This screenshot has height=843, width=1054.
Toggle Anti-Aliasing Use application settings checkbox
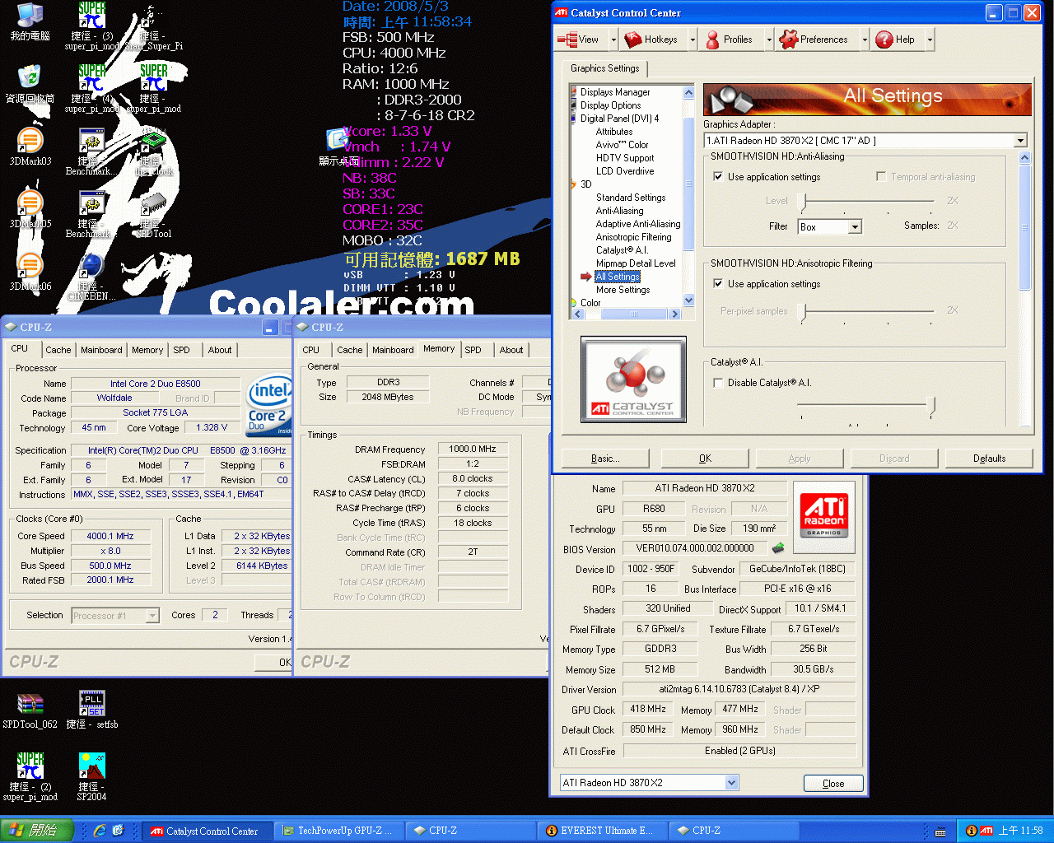click(x=718, y=177)
